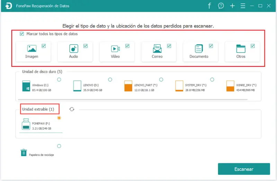Click the FONEPAW (F:) USB drive icon
The image size is (277, 181).
tap(26, 124)
